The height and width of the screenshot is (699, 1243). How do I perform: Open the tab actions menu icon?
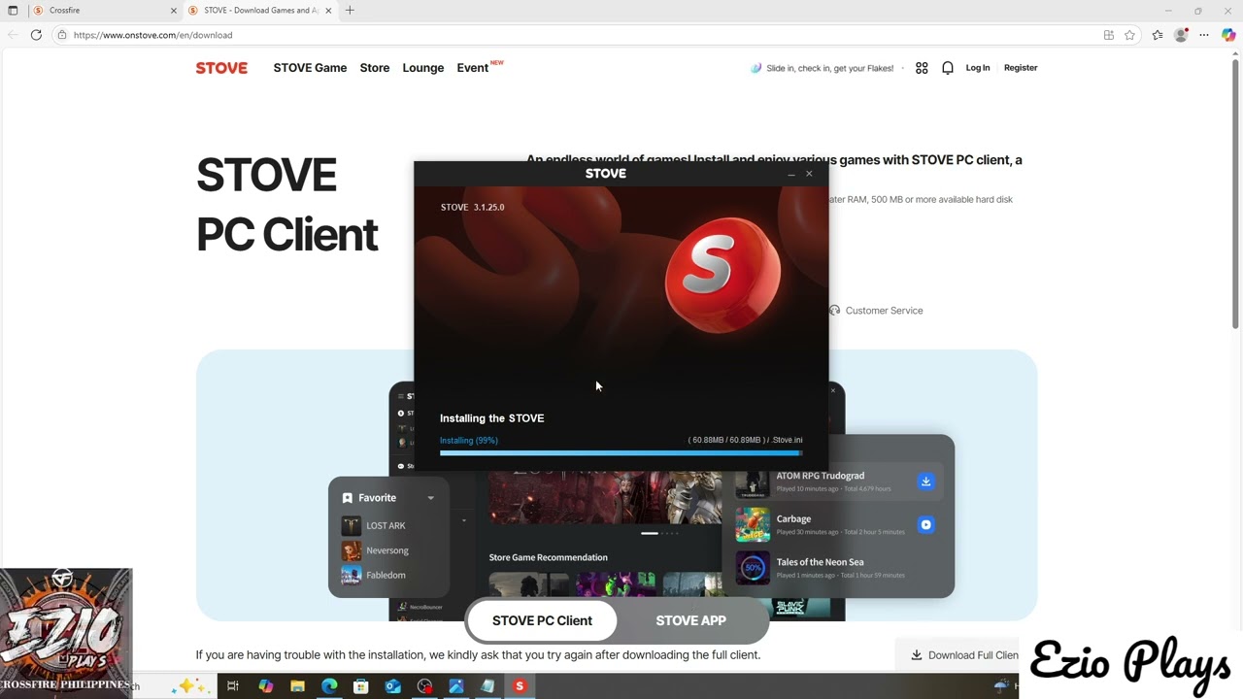[13, 11]
